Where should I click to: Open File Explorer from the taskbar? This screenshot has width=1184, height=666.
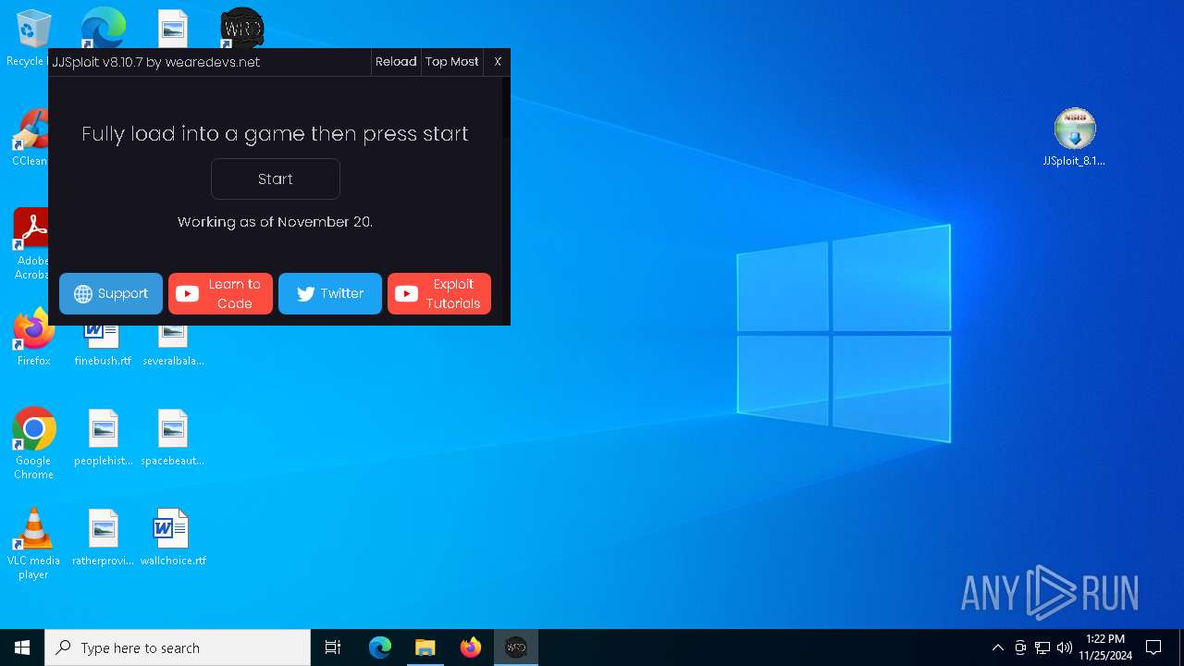point(425,647)
